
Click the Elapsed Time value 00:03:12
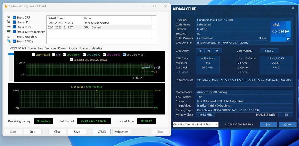click(147, 121)
